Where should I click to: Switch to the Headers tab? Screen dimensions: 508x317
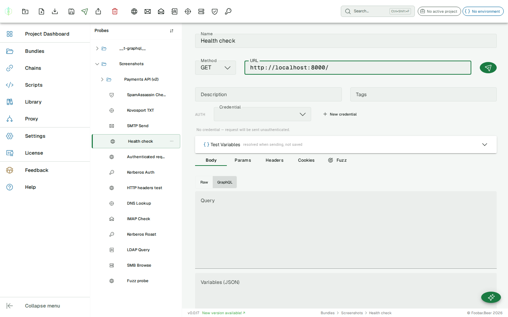[x=274, y=160]
